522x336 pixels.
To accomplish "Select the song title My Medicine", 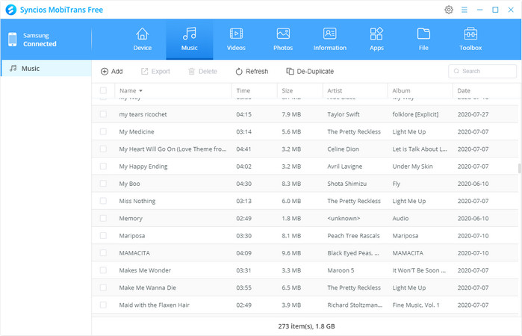I will (x=137, y=131).
